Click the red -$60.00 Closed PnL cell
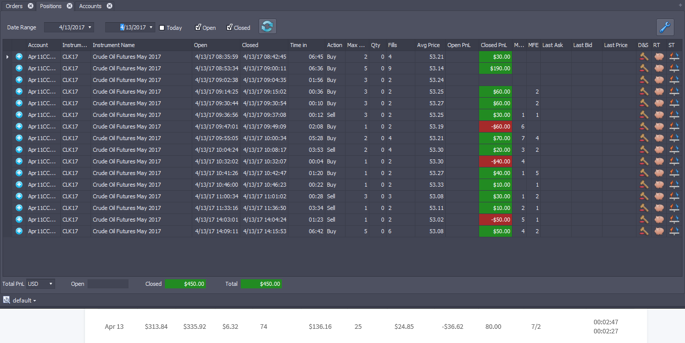This screenshot has width=685, height=343. pos(495,126)
